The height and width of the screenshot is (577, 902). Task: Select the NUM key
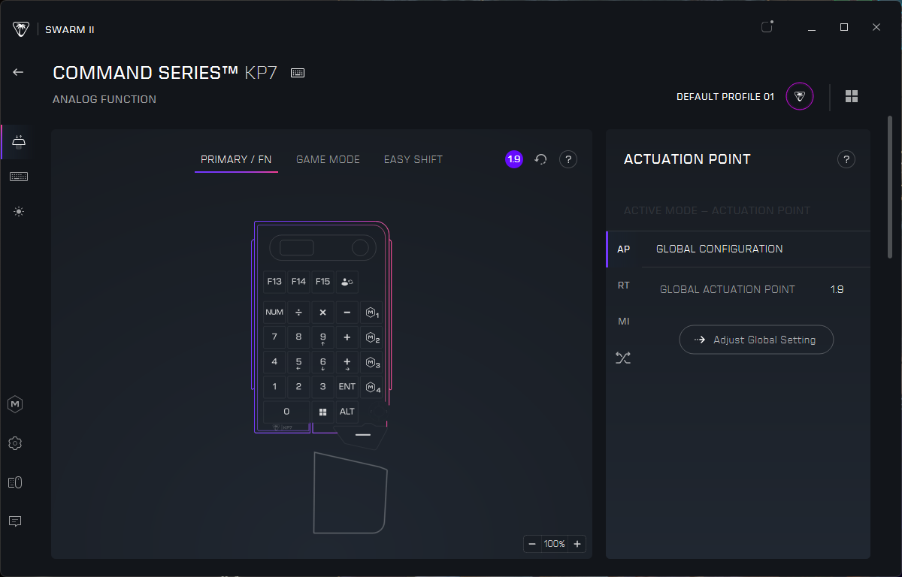coord(274,312)
